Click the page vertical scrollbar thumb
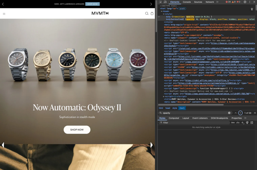Screen dimensions: 257x170 pyautogui.click(x=156, y=17)
